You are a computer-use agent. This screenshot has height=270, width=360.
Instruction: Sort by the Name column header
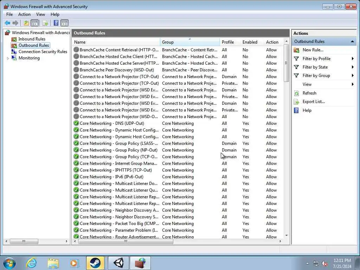click(116, 42)
